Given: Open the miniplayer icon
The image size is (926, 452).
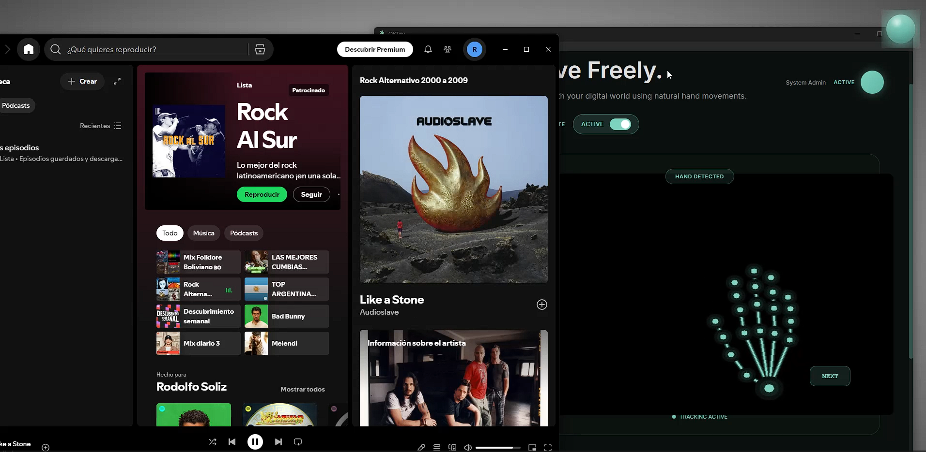Looking at the screenshot, I should (x=532, y=448).
